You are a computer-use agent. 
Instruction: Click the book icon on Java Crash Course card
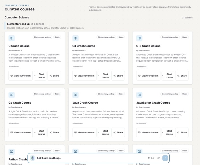76,95
